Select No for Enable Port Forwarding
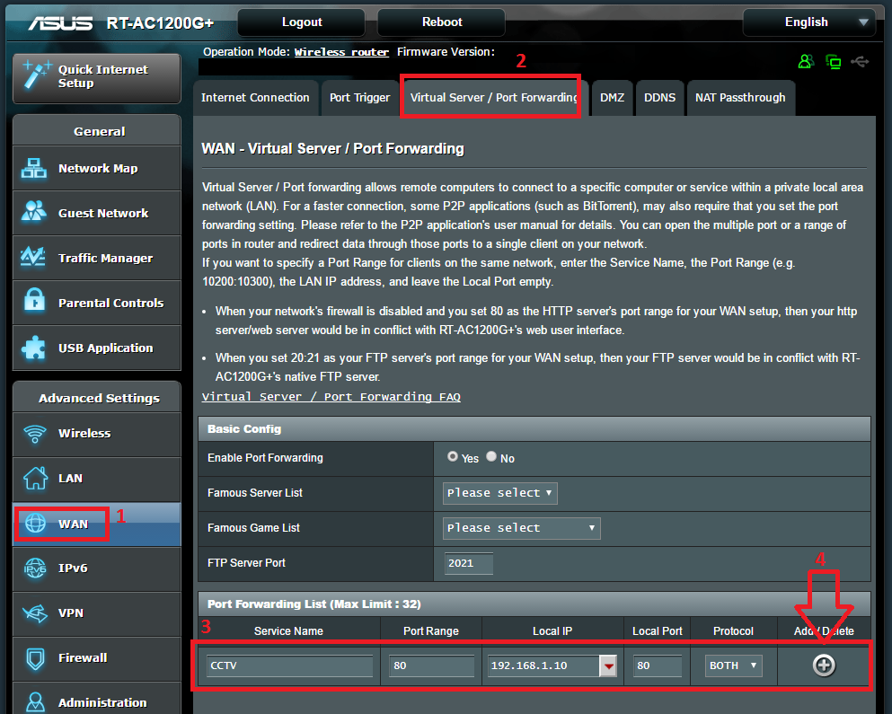 pos(491,457)
